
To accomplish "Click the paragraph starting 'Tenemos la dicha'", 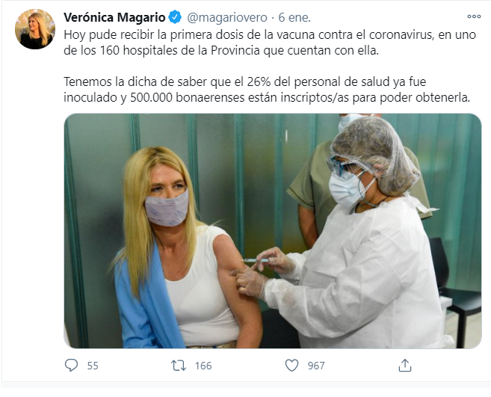I will (x=267, y=90).
